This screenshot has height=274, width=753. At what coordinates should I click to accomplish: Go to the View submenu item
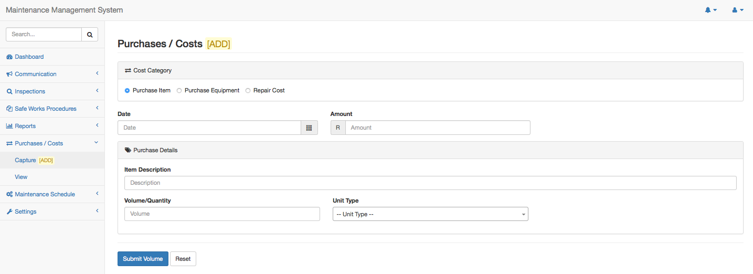pyautogui.click(x=21, y=177)
